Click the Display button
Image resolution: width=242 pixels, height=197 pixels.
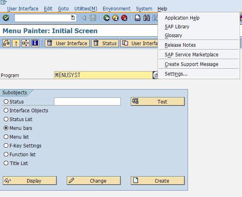point(30,181)
